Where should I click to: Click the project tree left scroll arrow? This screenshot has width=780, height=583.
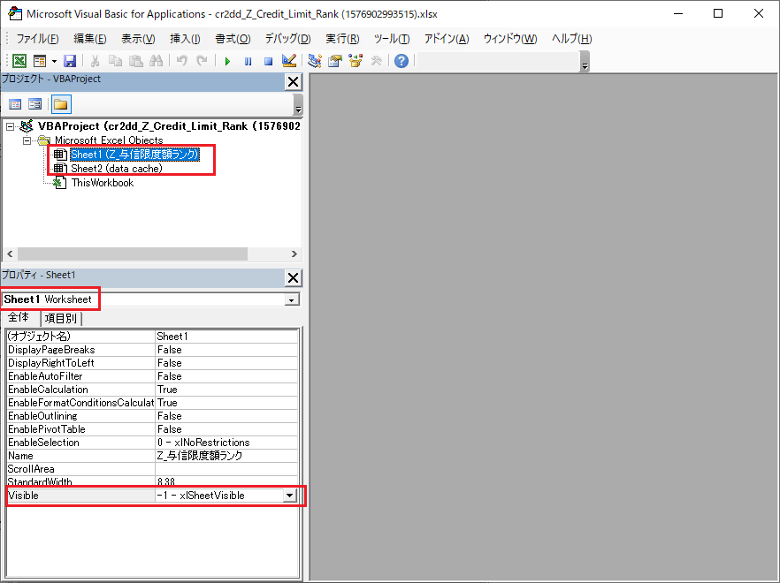coord(10,254)
